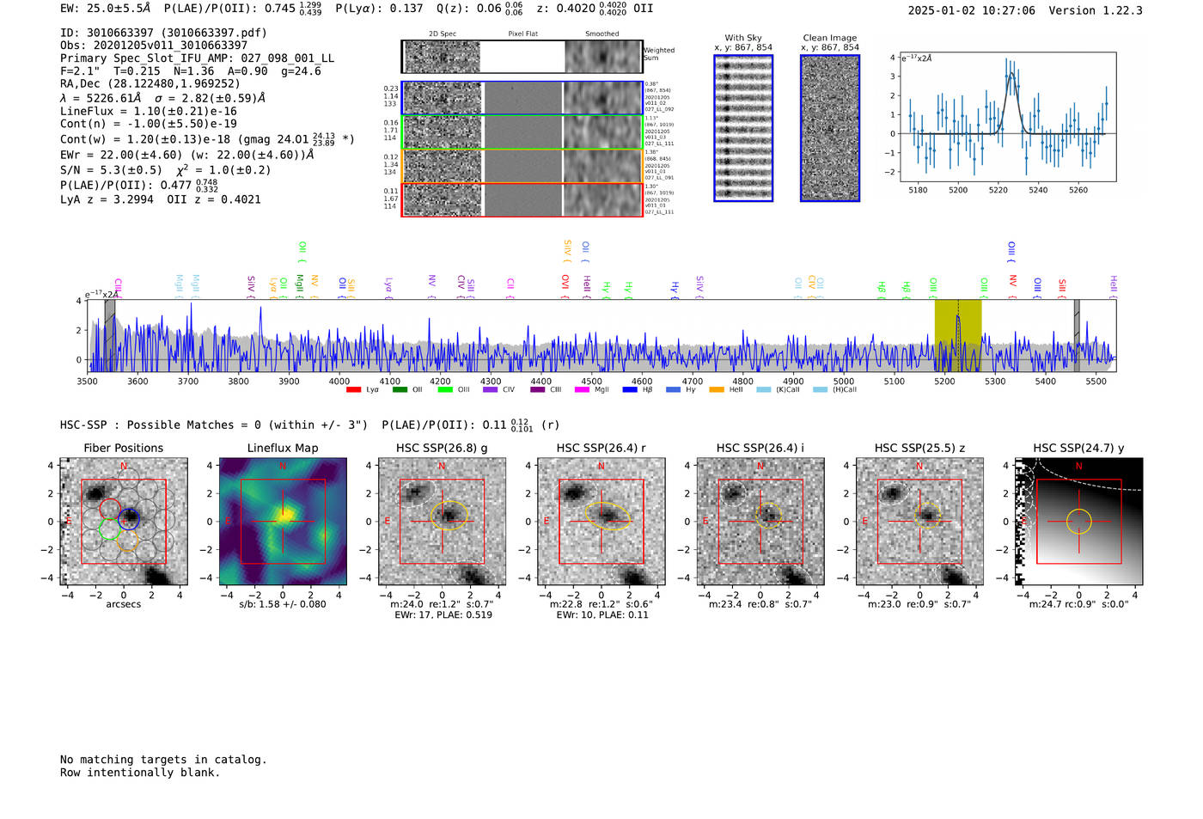1203x819 pixels.
Task: Open the HSC SSP(26.4) r cutout
Action: 601,522
